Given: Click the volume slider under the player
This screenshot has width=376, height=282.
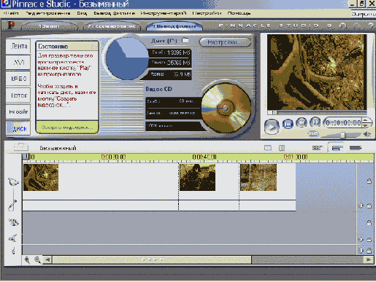Looking at the screenshot, I should [x=342, y=134].
